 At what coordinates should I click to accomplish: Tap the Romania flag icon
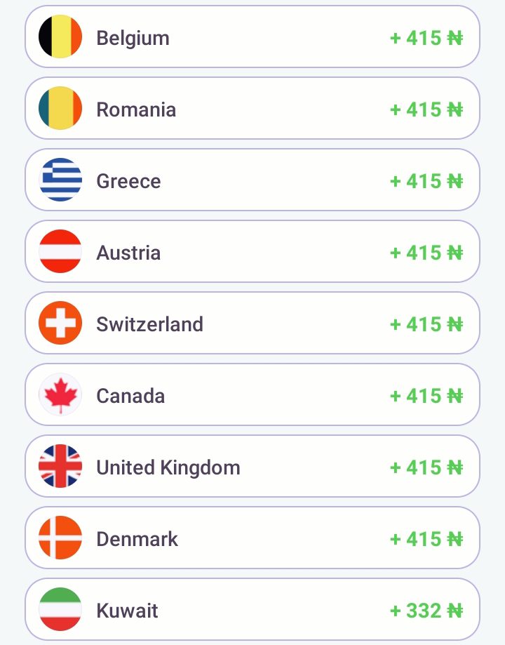pos(60,109)
